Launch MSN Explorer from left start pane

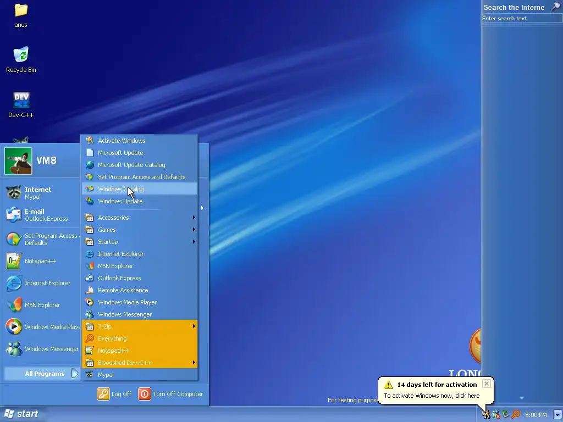click(x=41, y=305)
